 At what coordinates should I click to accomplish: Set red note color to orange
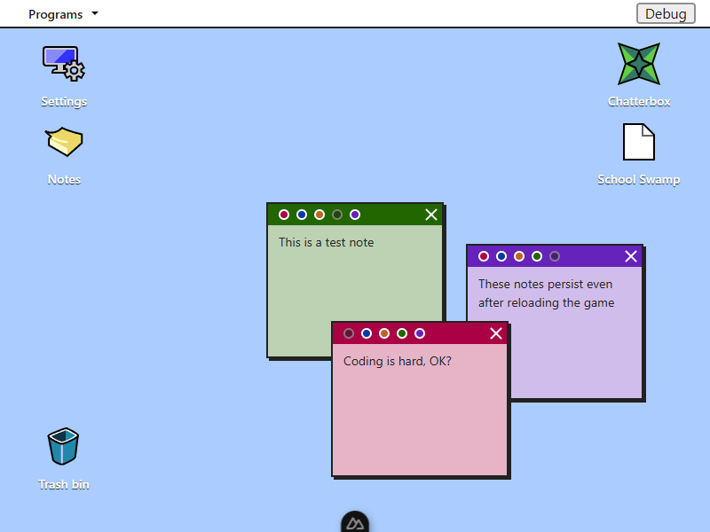point(384,333)
